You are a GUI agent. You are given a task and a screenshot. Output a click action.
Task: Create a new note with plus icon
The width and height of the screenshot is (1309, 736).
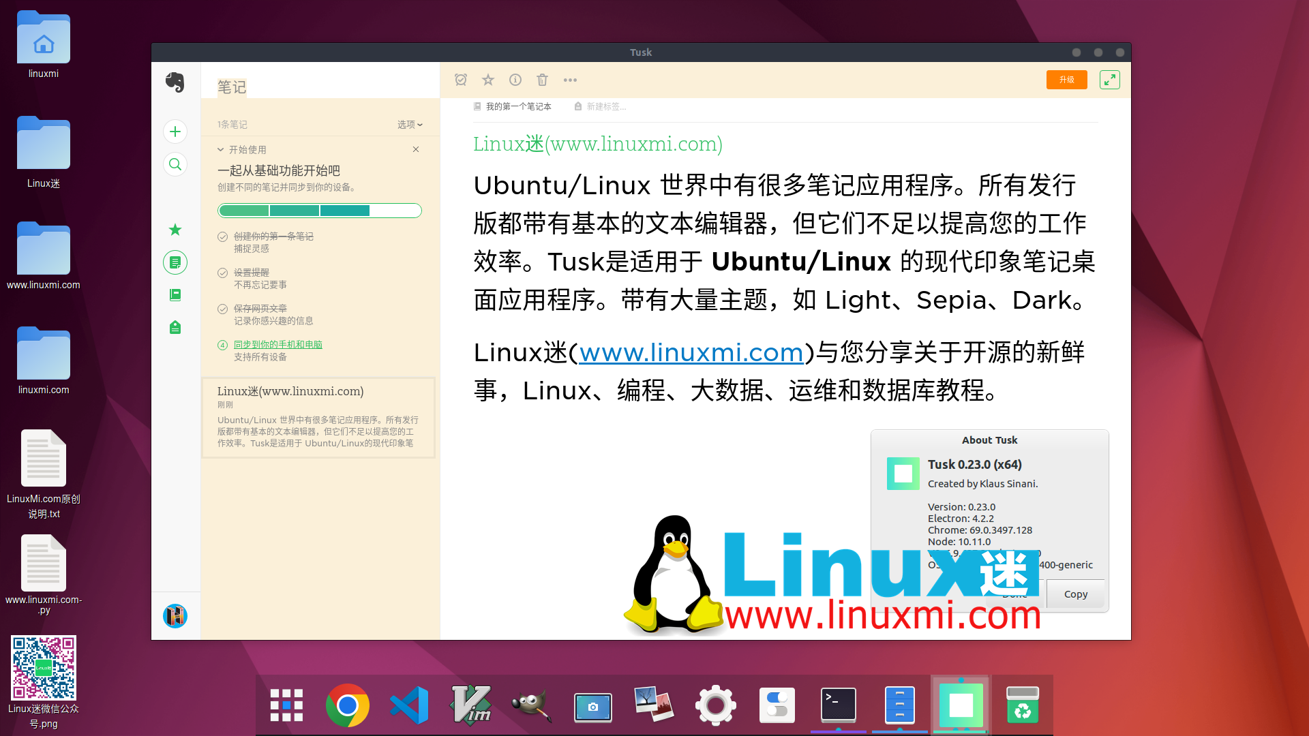click(175, 132)
